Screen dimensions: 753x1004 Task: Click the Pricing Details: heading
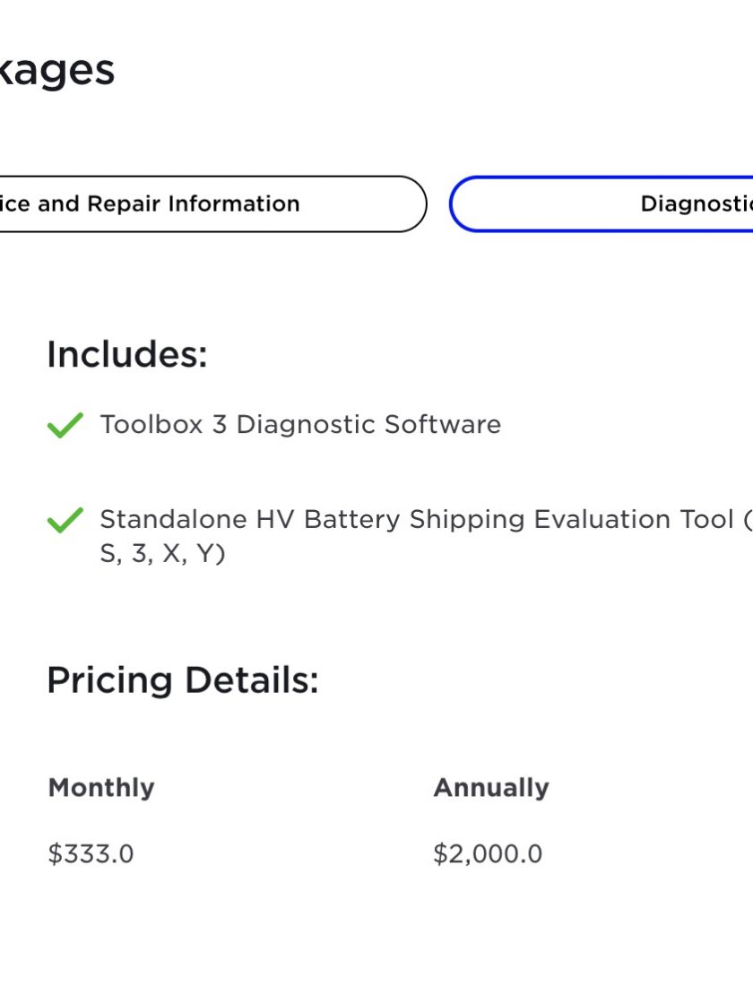coord(183,680)
